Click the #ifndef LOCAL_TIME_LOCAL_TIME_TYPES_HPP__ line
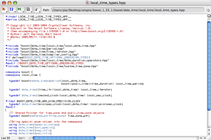 click(38, 17)
